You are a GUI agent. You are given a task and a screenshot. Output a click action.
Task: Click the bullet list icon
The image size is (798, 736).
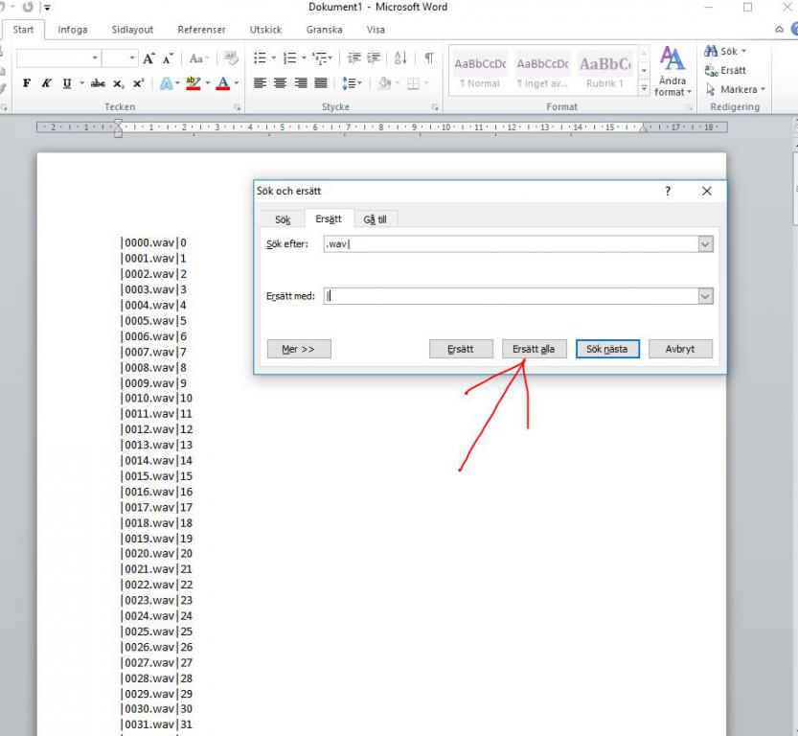pyautogui.click(x=260, y=58)
